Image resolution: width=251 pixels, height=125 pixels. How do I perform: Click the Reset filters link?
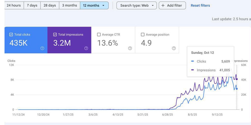[x=200, y=5]
